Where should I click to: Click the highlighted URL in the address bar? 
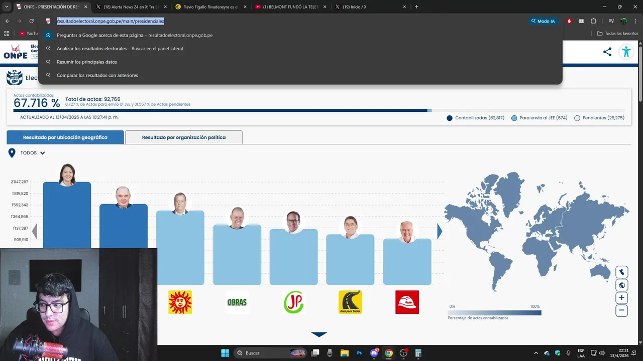pyautogui.click(x=111, y=21)
